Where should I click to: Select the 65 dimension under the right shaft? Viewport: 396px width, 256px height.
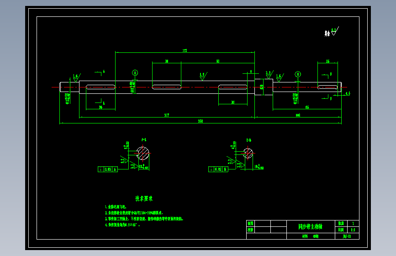coord(307,108)
